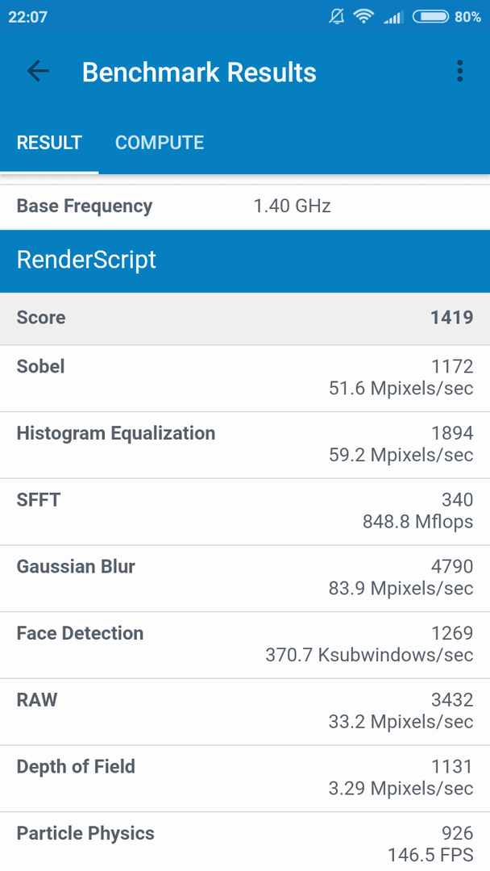490x871 pixels.
Task: Tap the cellular signal strength icon
Action: click(x=392, y=18)
